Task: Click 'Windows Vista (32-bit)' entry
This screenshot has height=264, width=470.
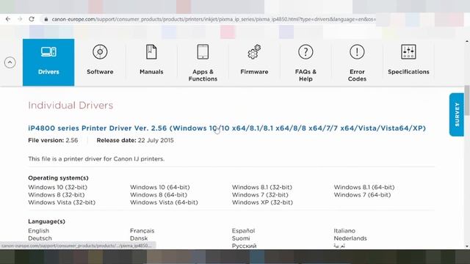Action: tap(62, 202)
